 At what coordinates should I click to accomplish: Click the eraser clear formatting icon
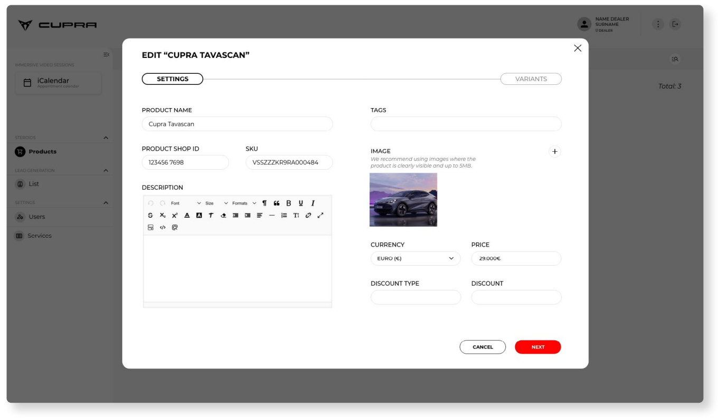tap(223, 216)
